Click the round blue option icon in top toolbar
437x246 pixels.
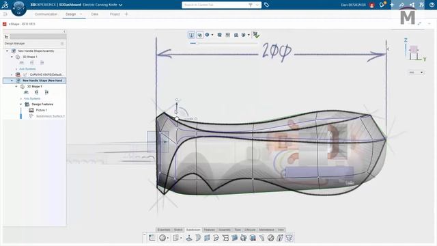click(207, 35)
